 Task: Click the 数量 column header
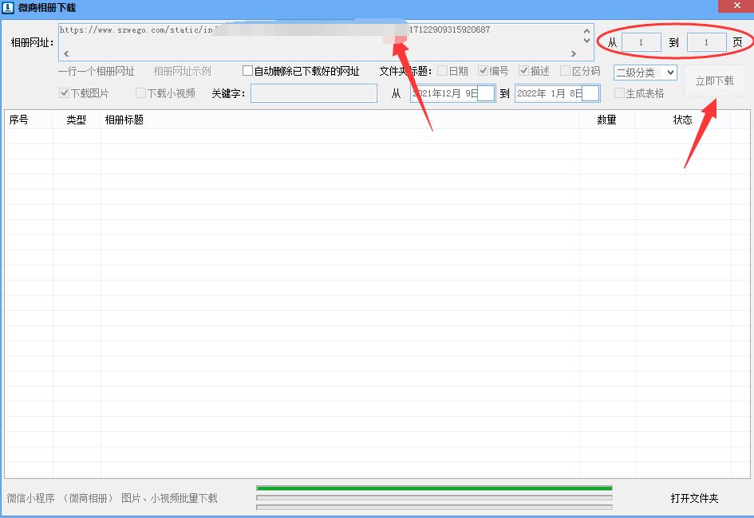(607, 120)
